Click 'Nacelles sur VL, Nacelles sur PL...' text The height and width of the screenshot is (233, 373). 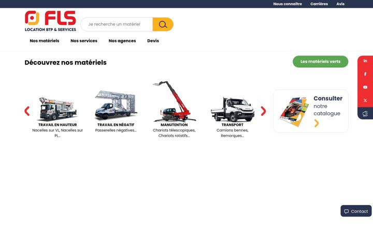(x=58, y=133)
